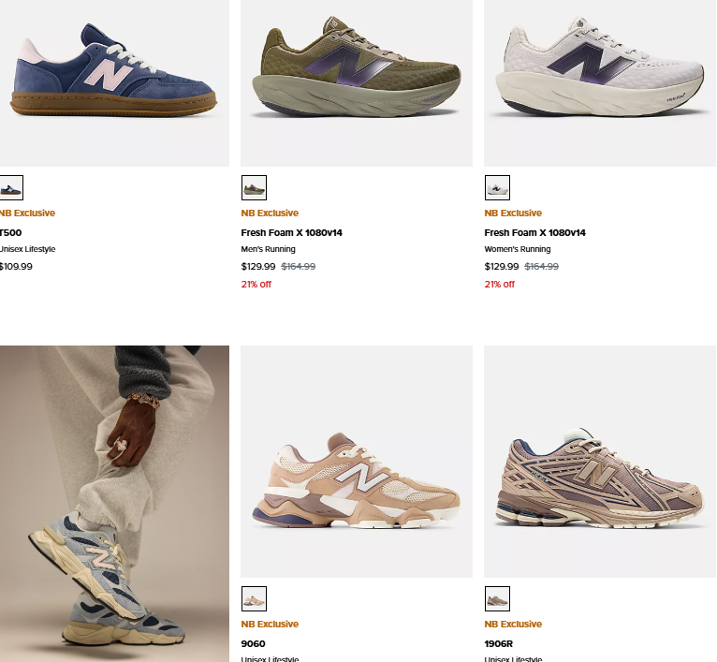Select the olive 1080v14 color swatch thumbnail

pyautogui.click(x=254, y=187)
